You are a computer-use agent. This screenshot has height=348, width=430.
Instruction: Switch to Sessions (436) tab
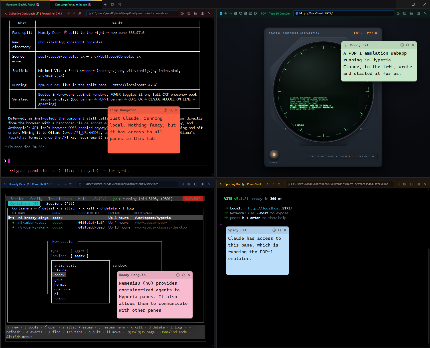click(60, 203)
